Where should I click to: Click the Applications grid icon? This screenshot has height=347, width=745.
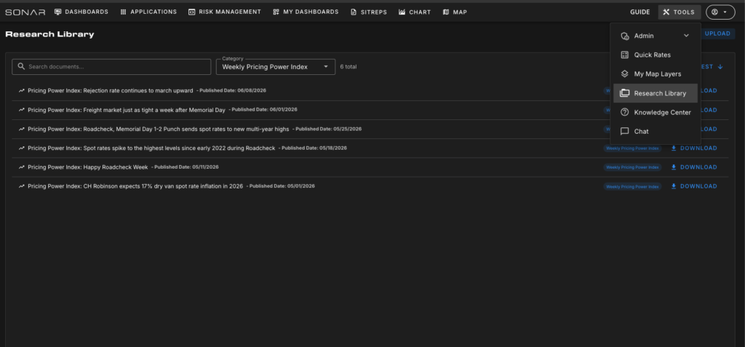coord(124,12)
